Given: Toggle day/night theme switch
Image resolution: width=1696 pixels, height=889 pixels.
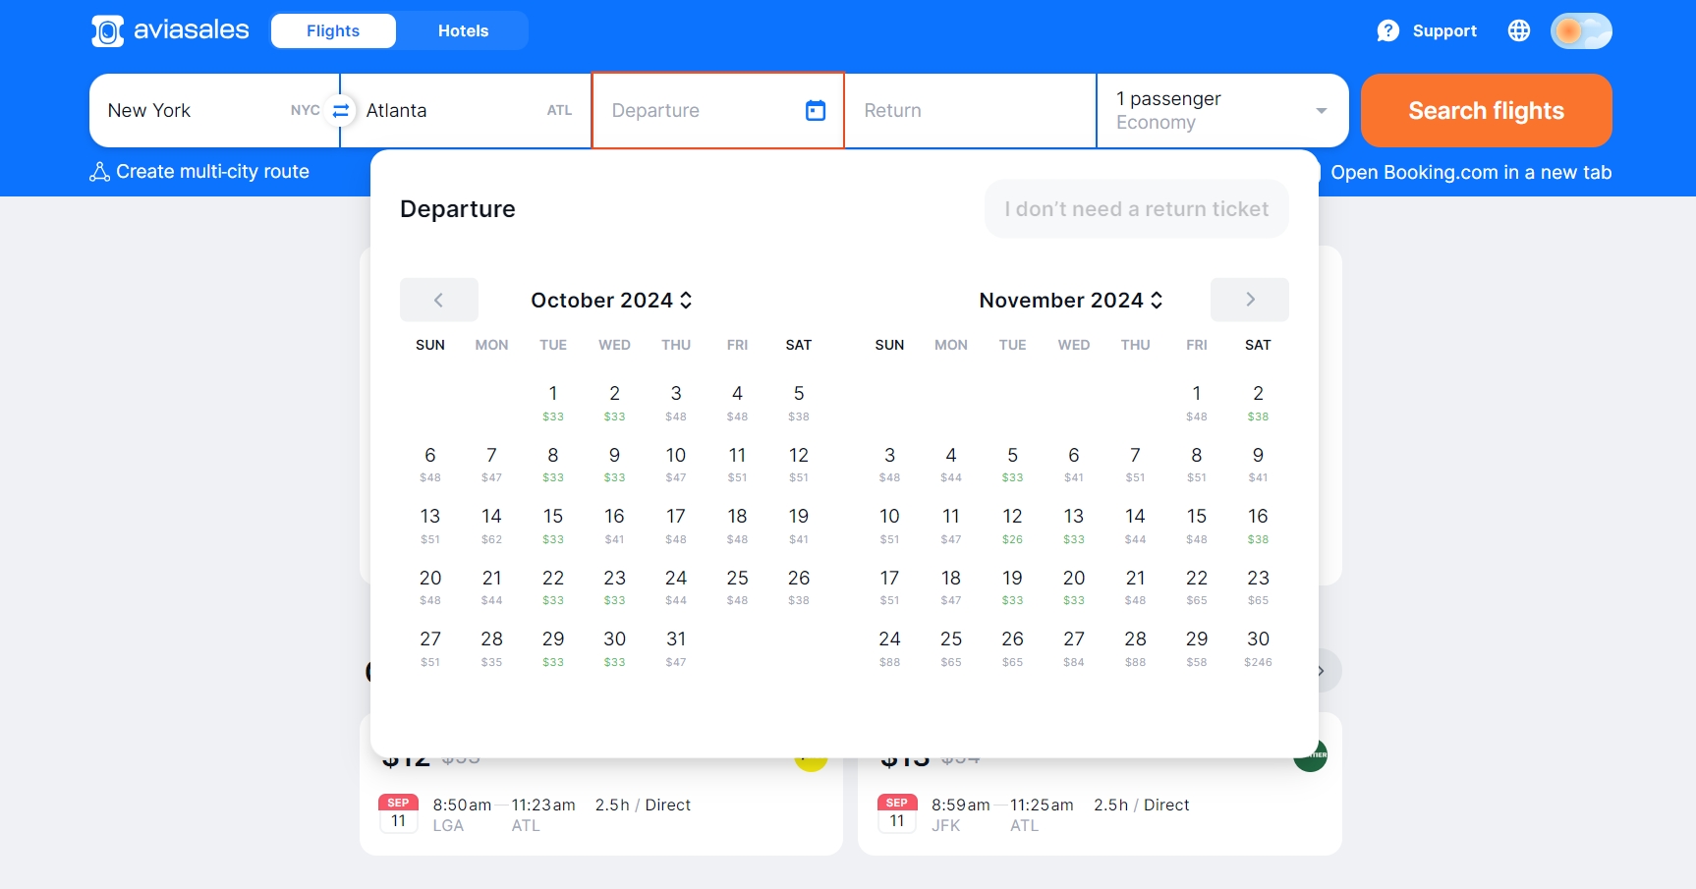Looking at the screenshot, I should (1581, 31).
